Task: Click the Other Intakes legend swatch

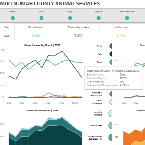Action: [111, 126]
